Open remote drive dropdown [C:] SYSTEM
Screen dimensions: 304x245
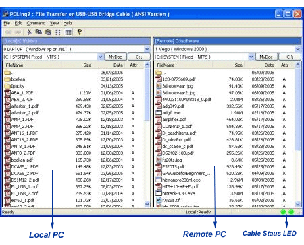251,57
